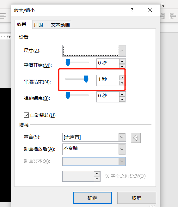Viewport: 178px width, 207px height.
Task: Increase the 弹跳结束 value with up arrow
Action: pos(122,94)
